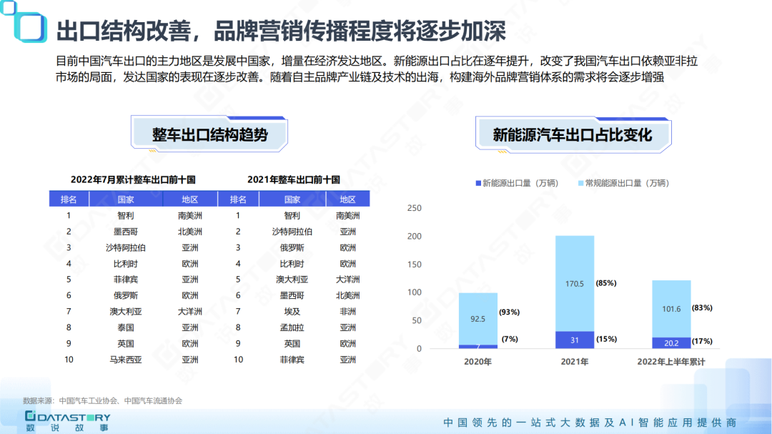Select the 孟加拉 cell in the table
Image resolution: width=772 pixels, height=434 pixels.
tap(292, 327)
